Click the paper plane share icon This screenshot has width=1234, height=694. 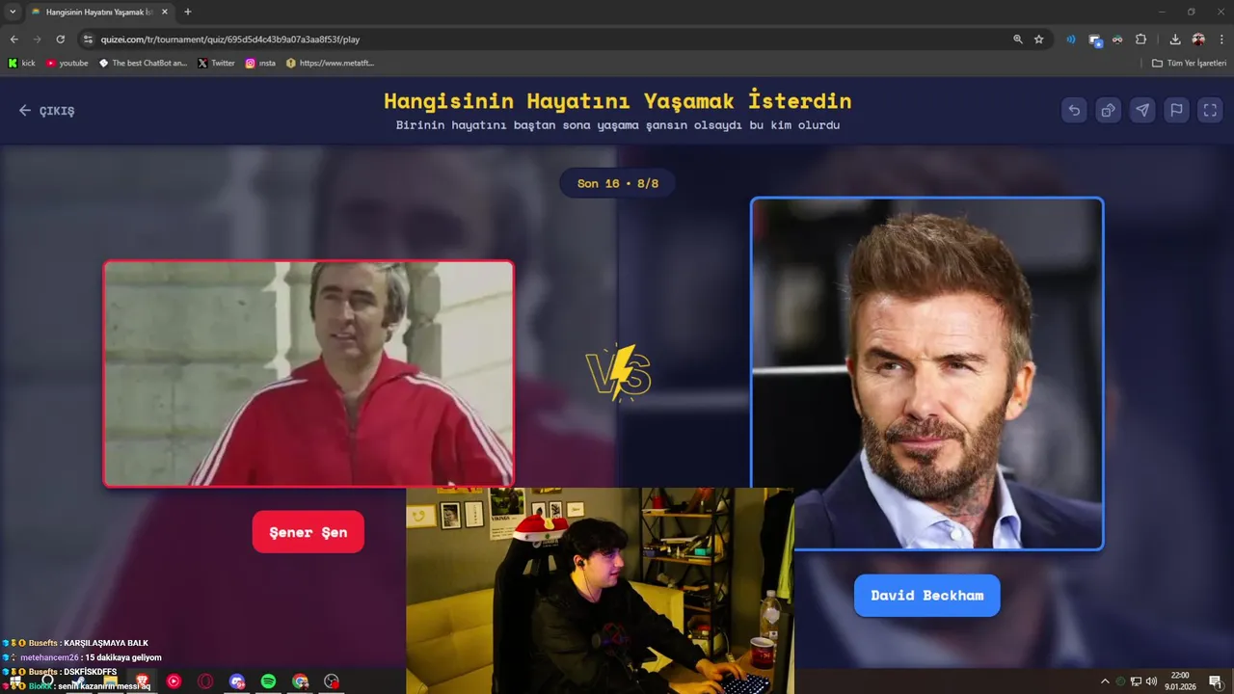(1142, 110)
